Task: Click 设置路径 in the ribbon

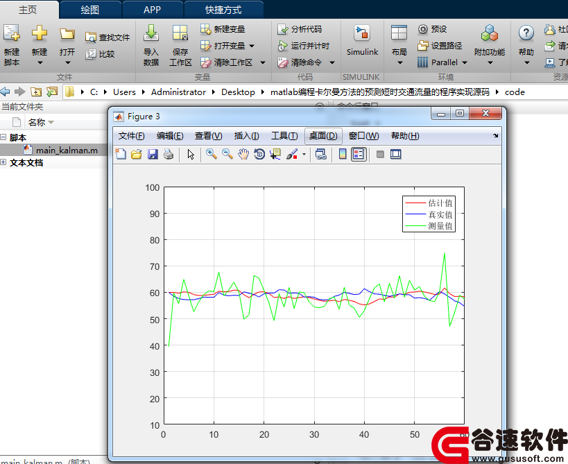Action: pyautogui.click(x=440, y=46)
